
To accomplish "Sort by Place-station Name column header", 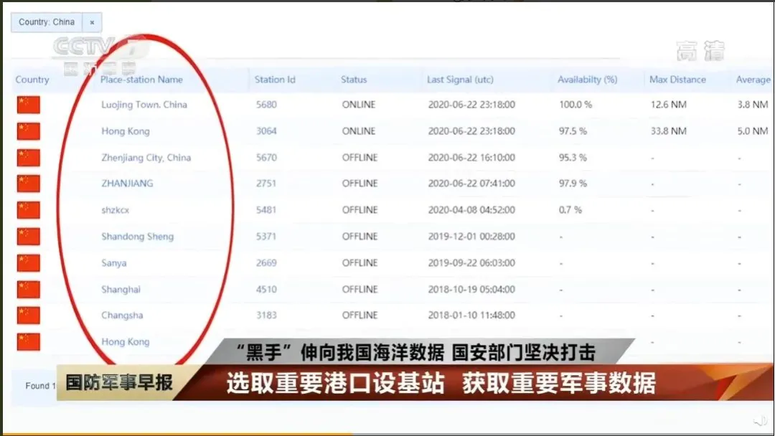I will pos(141,80).
